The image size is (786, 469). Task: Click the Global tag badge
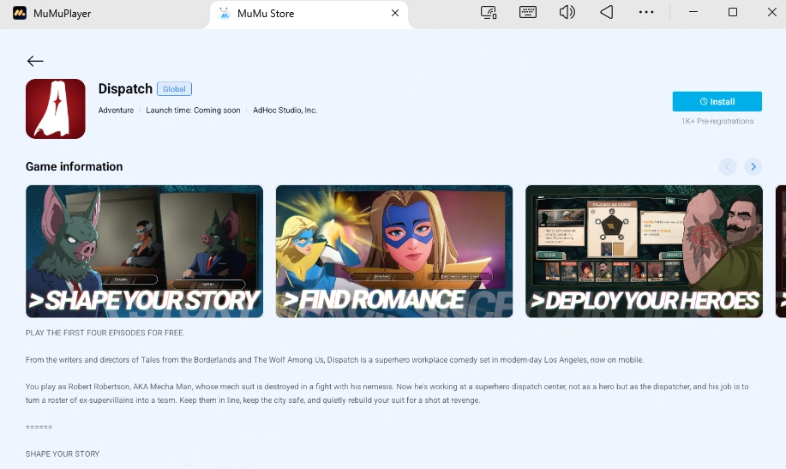click(x=174, y=89)
